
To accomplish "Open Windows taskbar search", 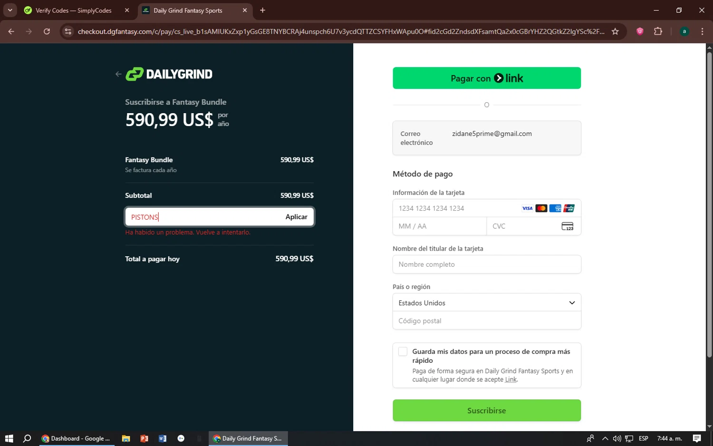I will pos(27,438).
